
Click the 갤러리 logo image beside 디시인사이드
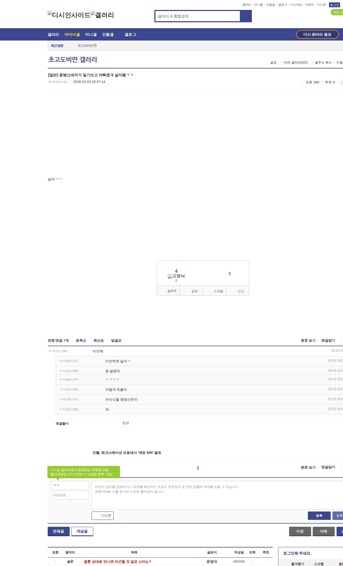tap(102, 15)
